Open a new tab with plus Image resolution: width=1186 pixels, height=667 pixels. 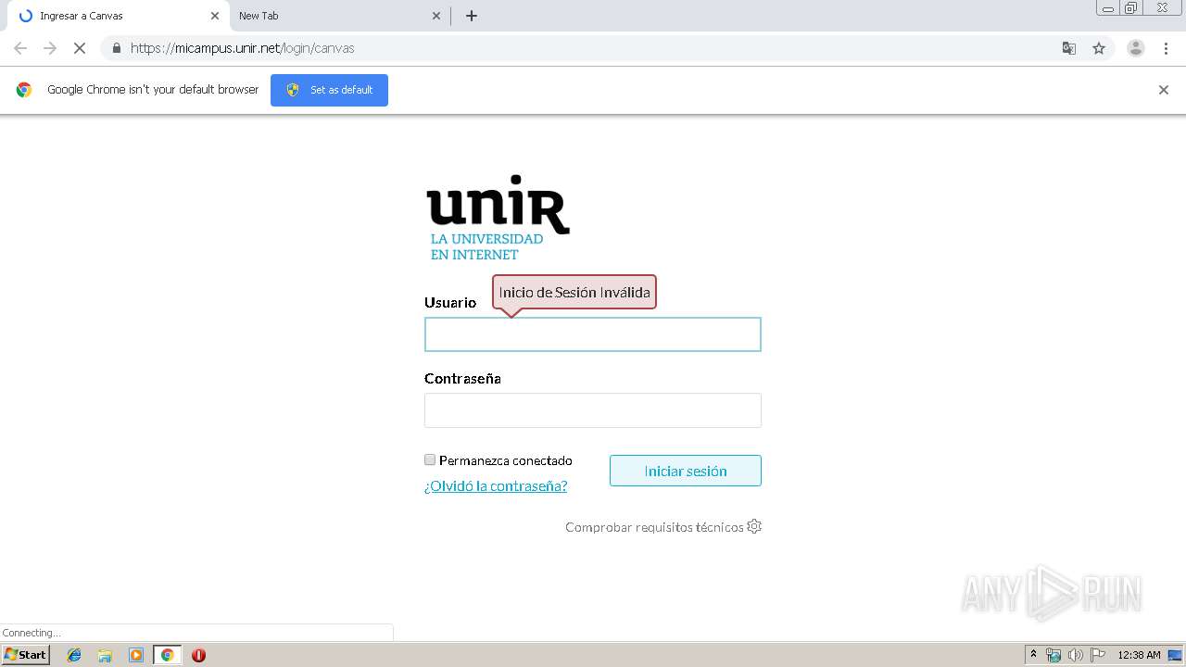(x=472, y=16)
